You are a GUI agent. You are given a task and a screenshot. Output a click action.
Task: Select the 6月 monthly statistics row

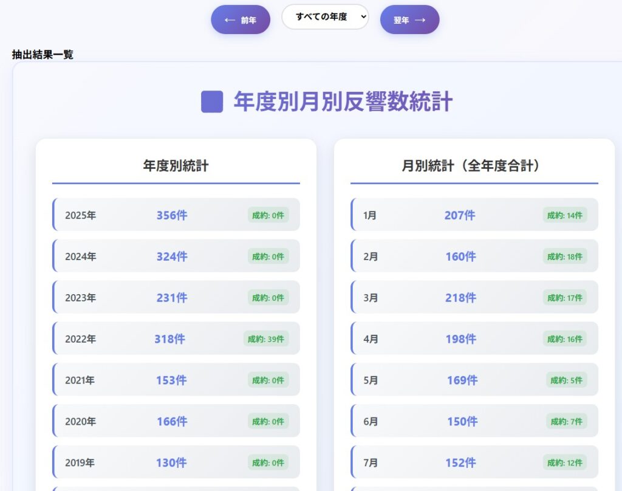click(x=474, y=421)
